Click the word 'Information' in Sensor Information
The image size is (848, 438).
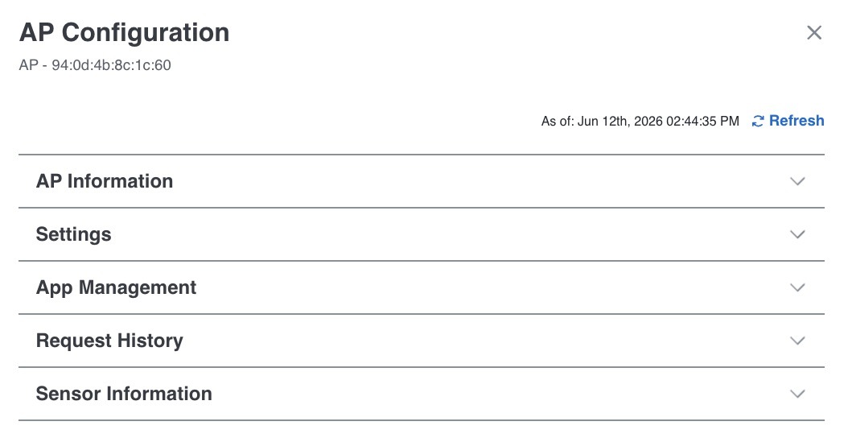click(x=159, y=394)
